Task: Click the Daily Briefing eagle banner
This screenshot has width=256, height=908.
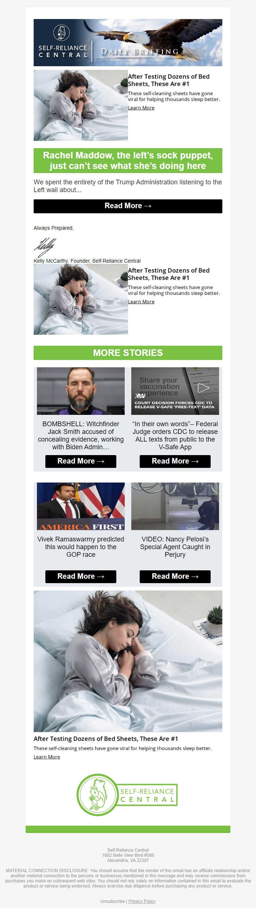Action: 128,42
